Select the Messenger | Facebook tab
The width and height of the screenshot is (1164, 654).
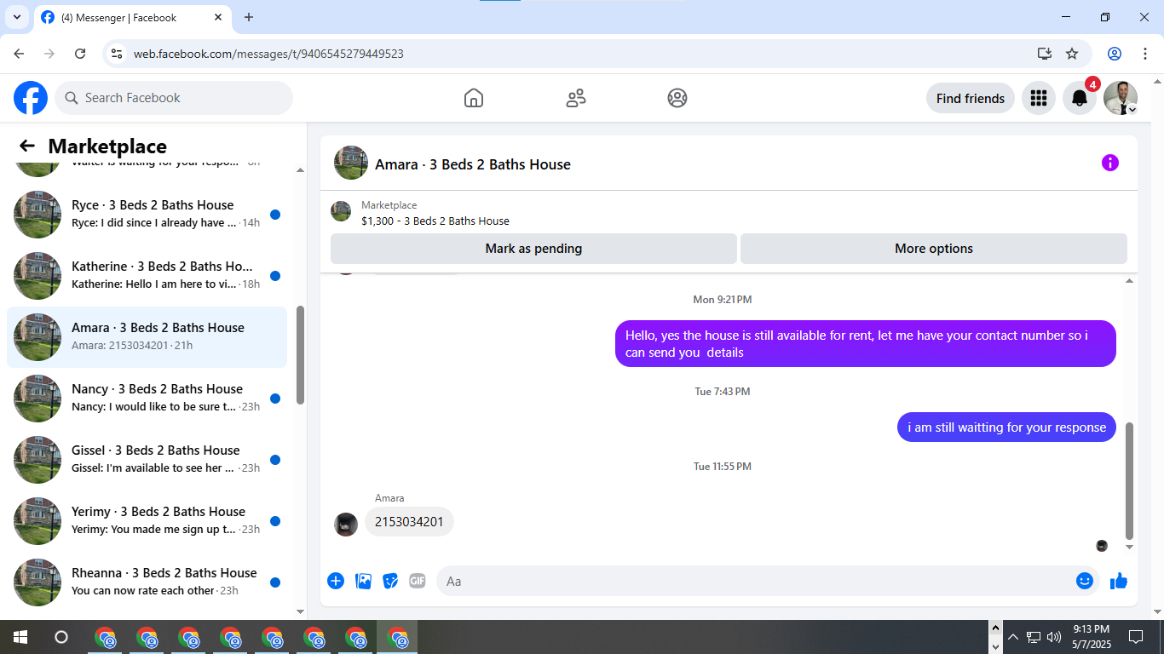pos(132,17)
